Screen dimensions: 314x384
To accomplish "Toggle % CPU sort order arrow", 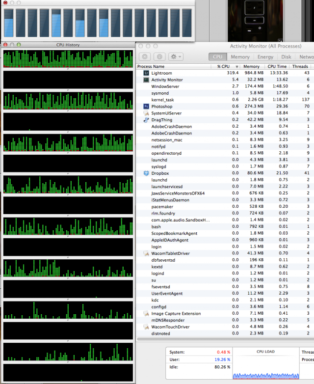I will (236, 67).
